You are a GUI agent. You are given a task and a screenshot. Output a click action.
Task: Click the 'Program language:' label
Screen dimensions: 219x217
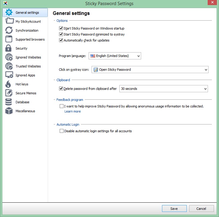coord(72,56)
